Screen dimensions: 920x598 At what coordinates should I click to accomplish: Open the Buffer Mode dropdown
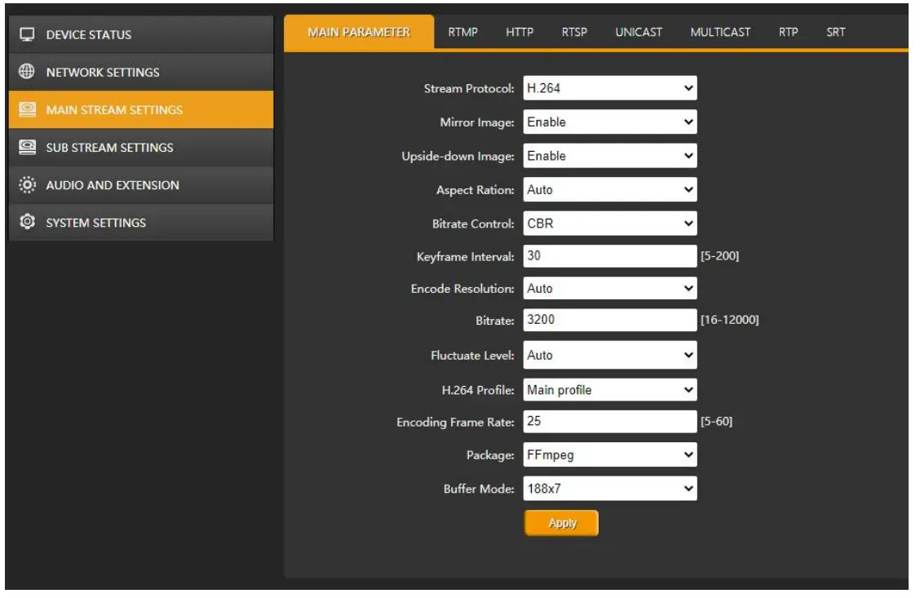coord(610,488)
